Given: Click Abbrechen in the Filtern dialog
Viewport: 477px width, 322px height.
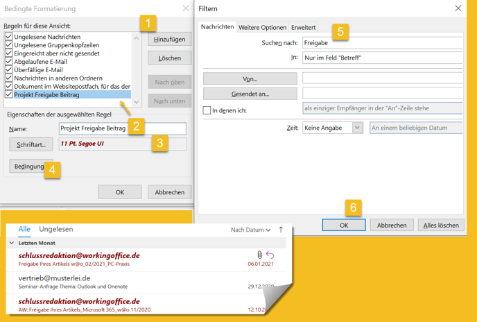Looking at the screenshot, I should pos(392,225).
